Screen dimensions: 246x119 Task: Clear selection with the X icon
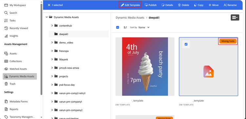tap(49, 5)
